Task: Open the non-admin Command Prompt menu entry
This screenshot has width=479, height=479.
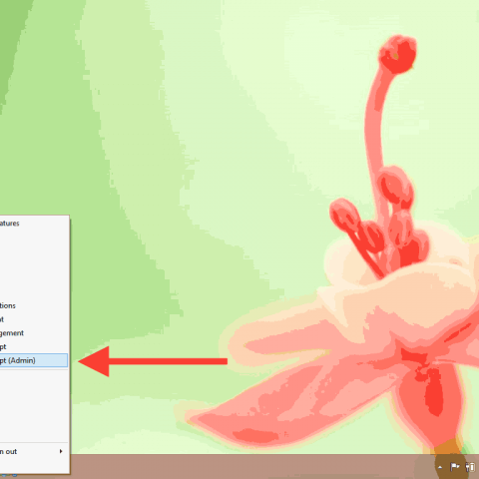Action: (x=34, y=347)
